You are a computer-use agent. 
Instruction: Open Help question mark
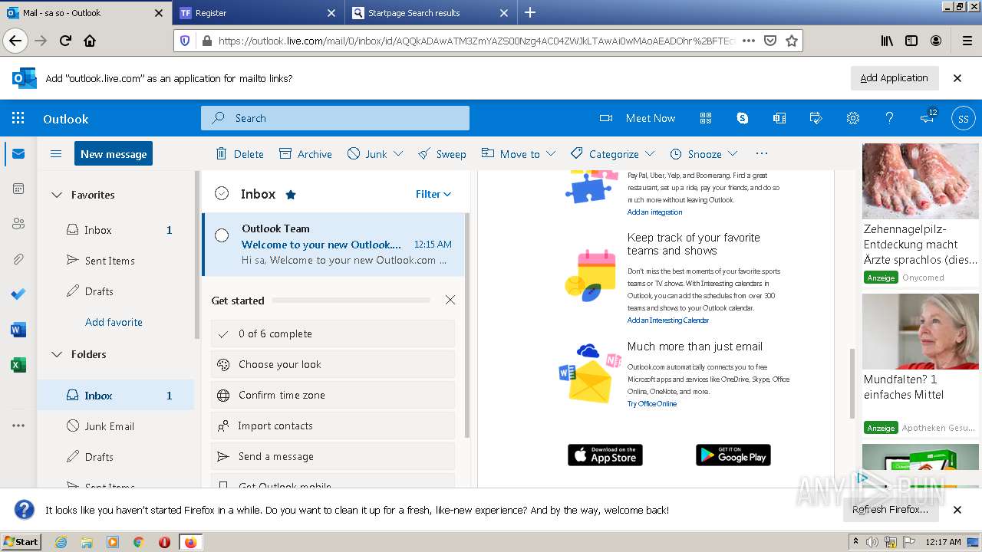890,118
